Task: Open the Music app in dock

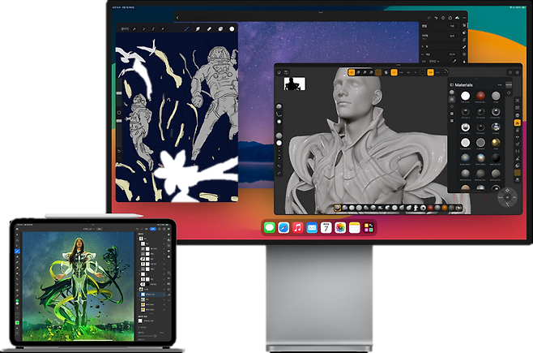Action: [x=298, y=229]
